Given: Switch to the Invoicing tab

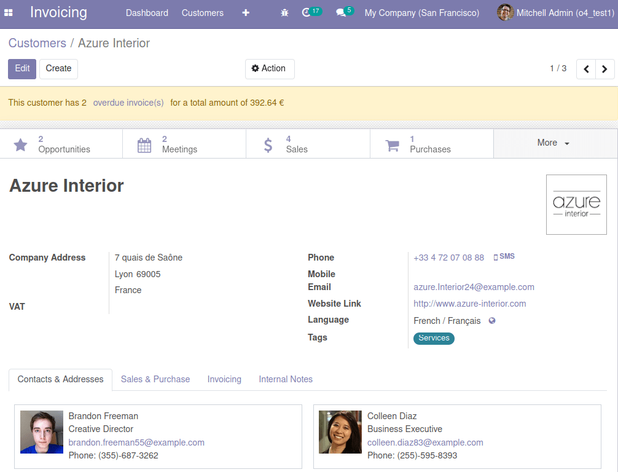Looking at the screenshot, I should (x=224, y=379).
